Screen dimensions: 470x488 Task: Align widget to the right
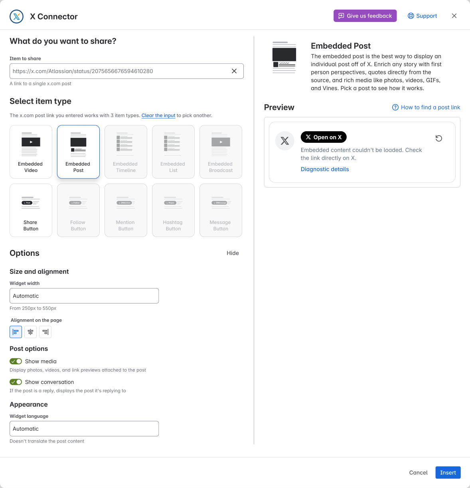click(45, 332)
